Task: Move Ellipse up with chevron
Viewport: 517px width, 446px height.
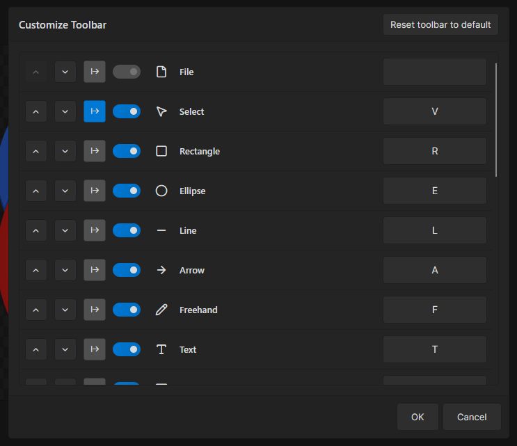Action: tap(36, 191)
